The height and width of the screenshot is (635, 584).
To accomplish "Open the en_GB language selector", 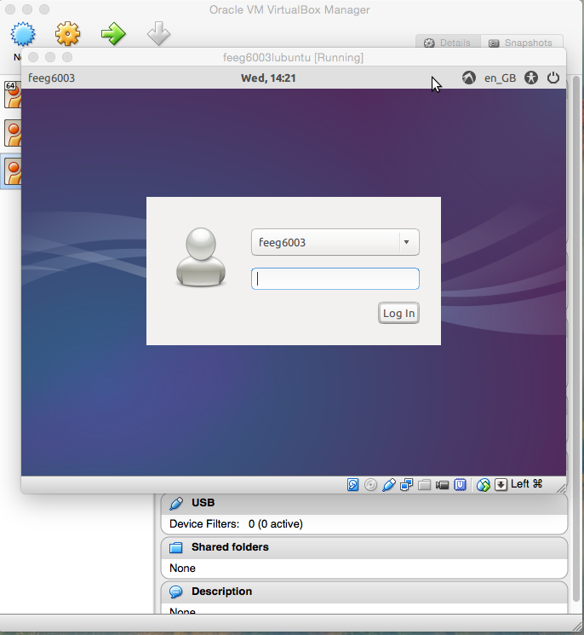I will click(x=501, y=78).
